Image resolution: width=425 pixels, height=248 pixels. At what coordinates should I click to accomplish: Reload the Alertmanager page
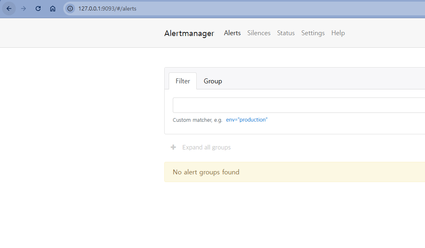[38, 8]
